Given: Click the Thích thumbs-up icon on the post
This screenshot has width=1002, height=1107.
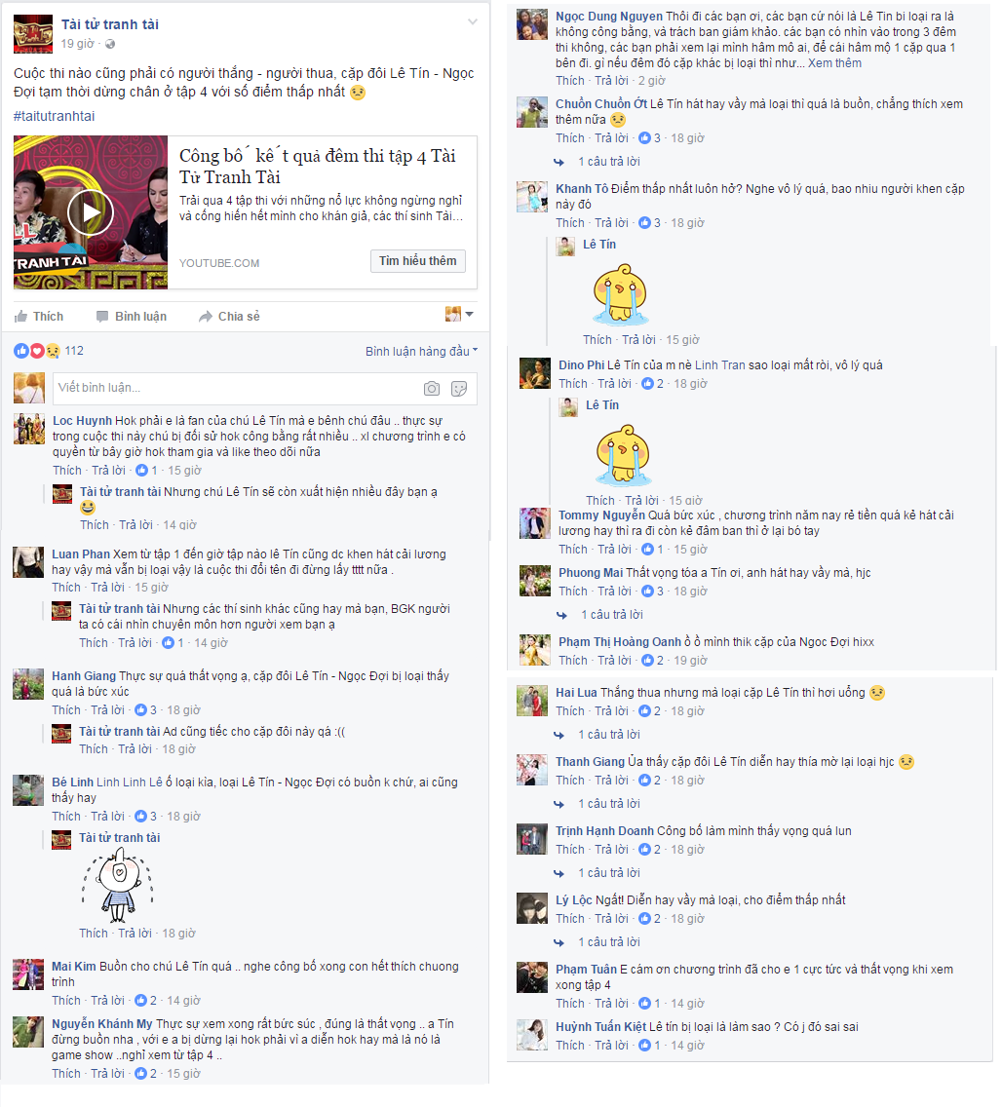Looking at the screenshot, I should point(21,317).
